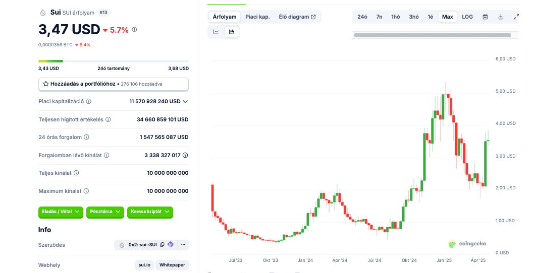Select Piaci kap. chart tab
537x273 pixels.
(257, 17)
